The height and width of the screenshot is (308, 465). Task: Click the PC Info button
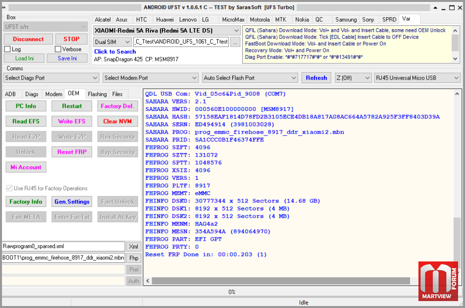26,106
